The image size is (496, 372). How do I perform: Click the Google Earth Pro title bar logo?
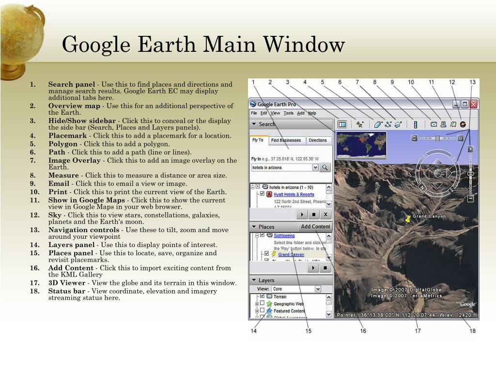(x=253, y=104)
